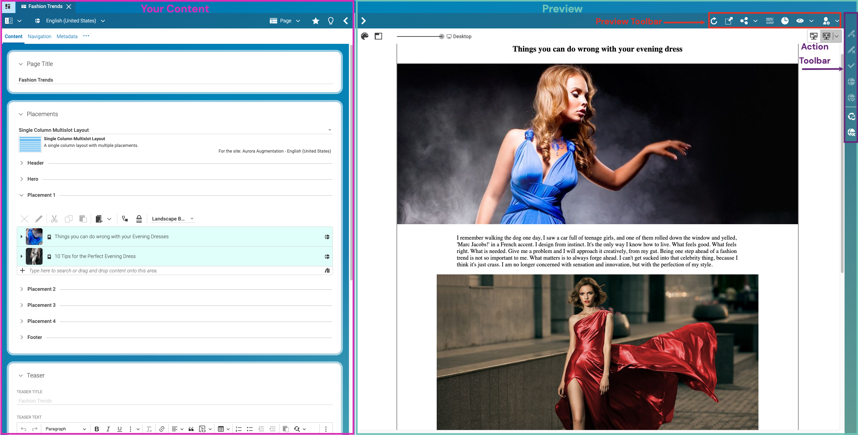858x435 pixels.
Task: Open the Paragraph style dropdown
Action: pos(65,429)
